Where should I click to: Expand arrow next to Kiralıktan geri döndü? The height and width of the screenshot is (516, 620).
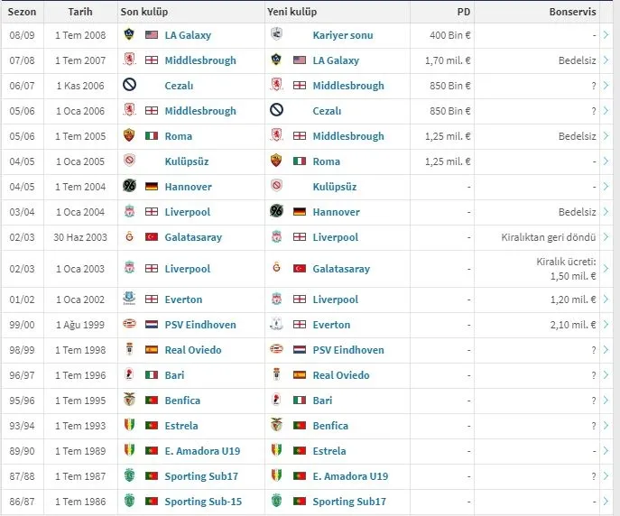pos(606,237)
